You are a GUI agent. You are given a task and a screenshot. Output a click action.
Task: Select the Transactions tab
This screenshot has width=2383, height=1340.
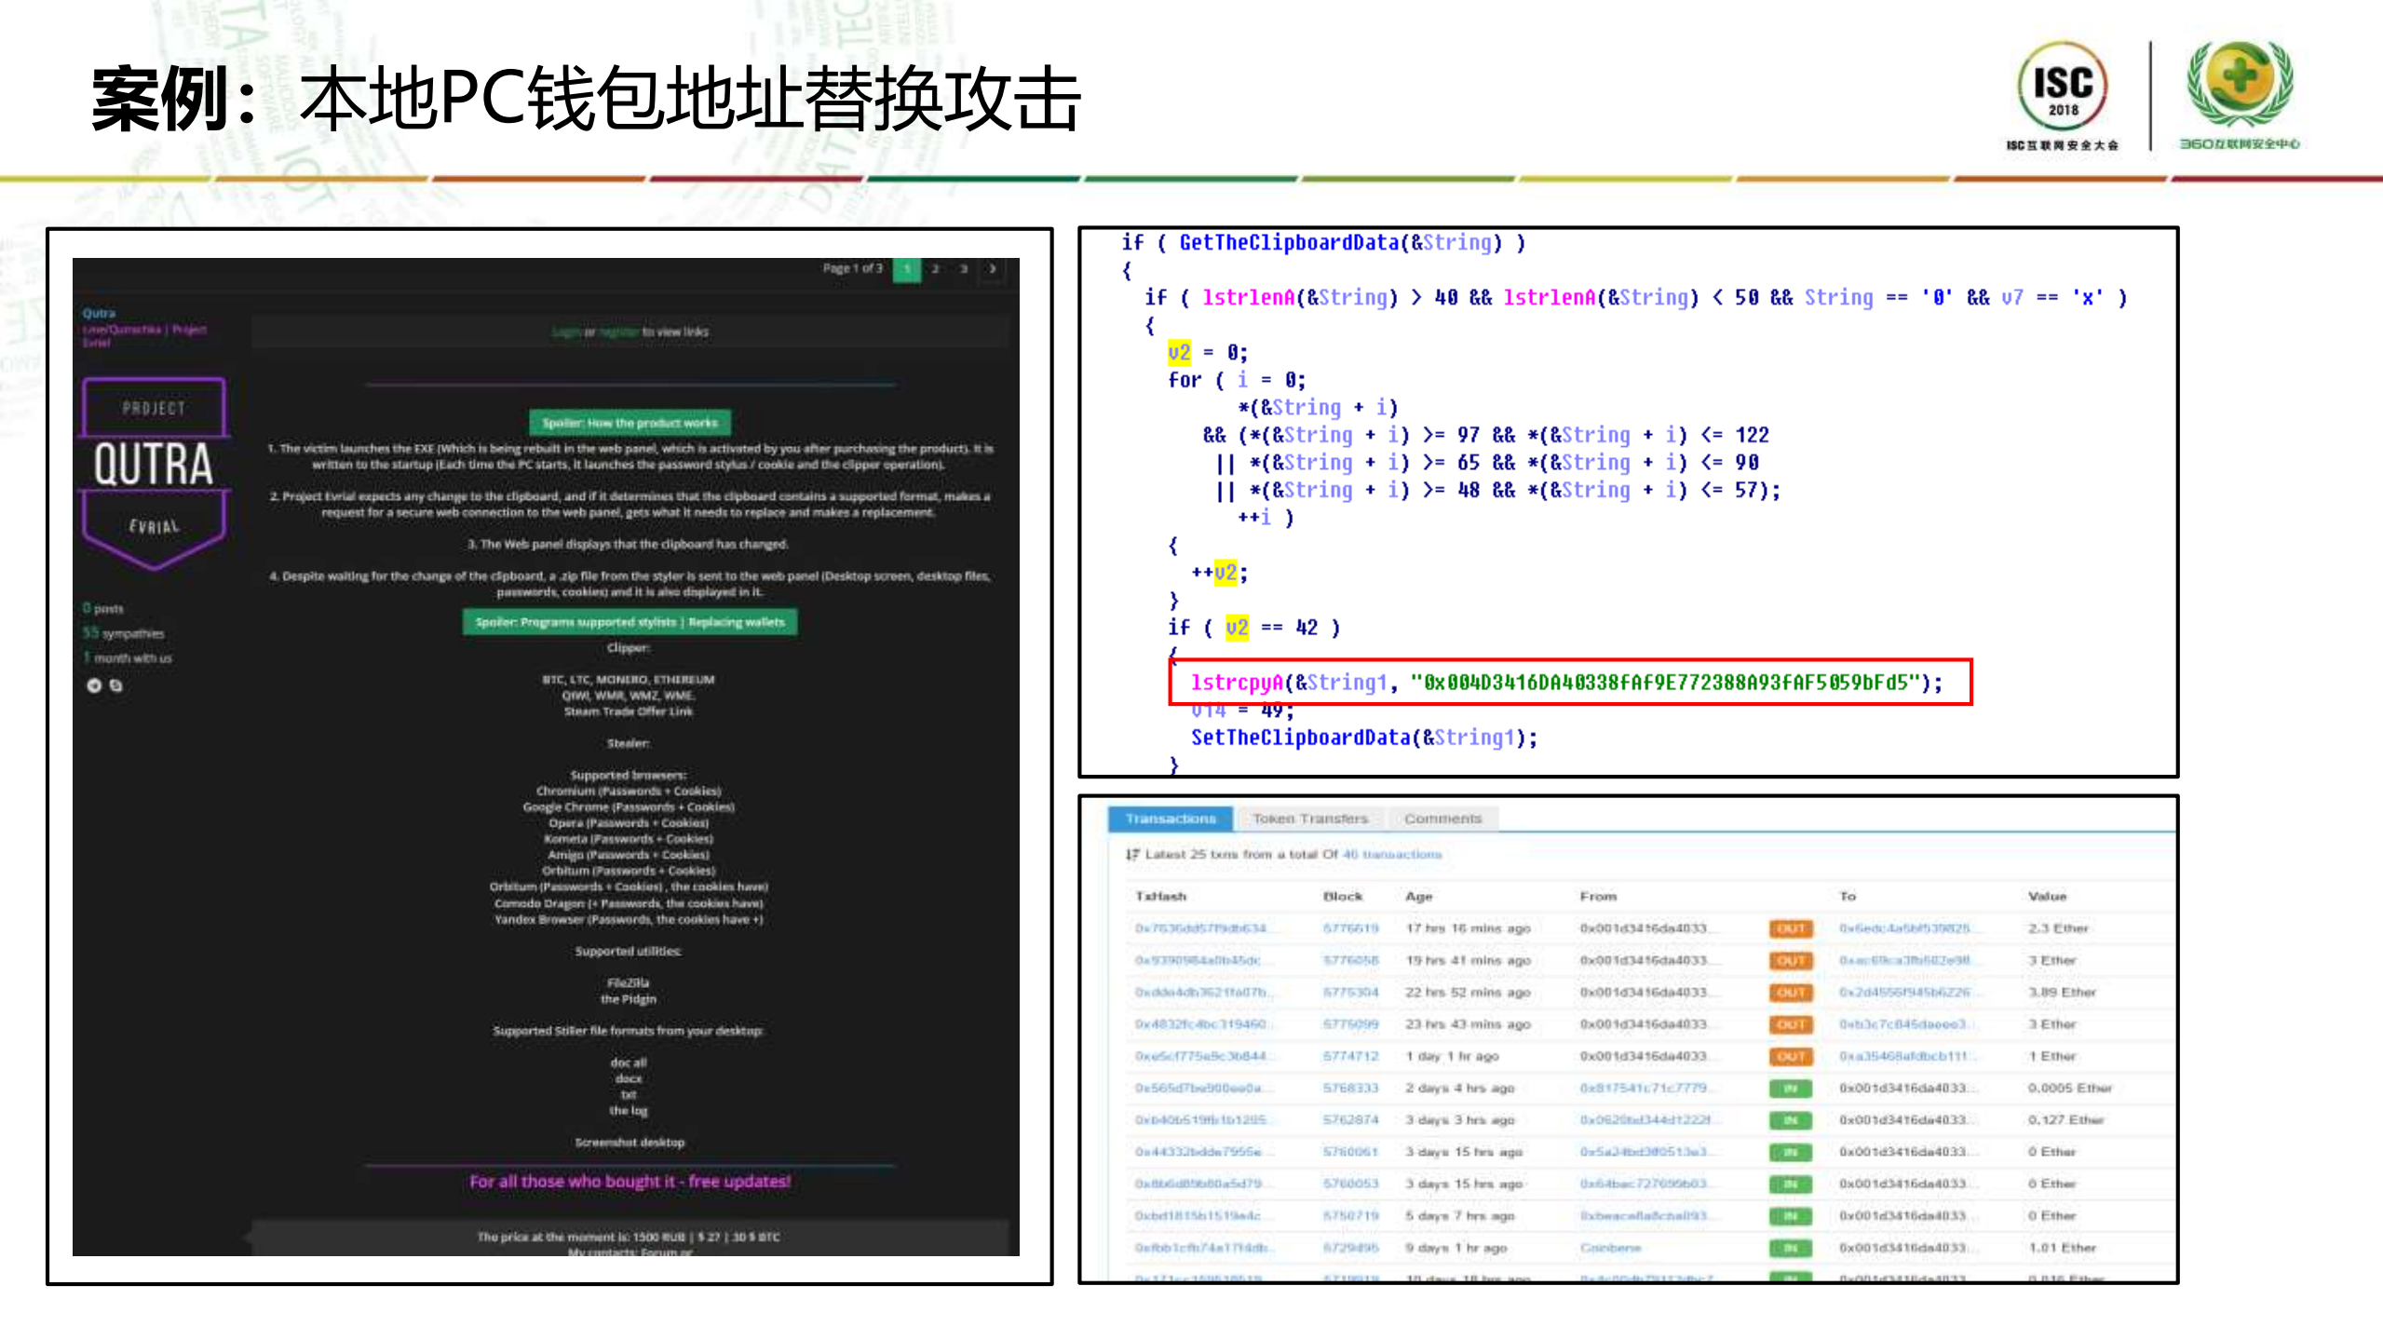[x=1171, y=819]
